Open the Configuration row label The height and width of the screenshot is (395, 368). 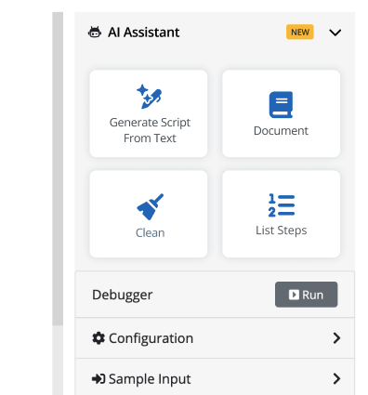[x=151, y=338]
